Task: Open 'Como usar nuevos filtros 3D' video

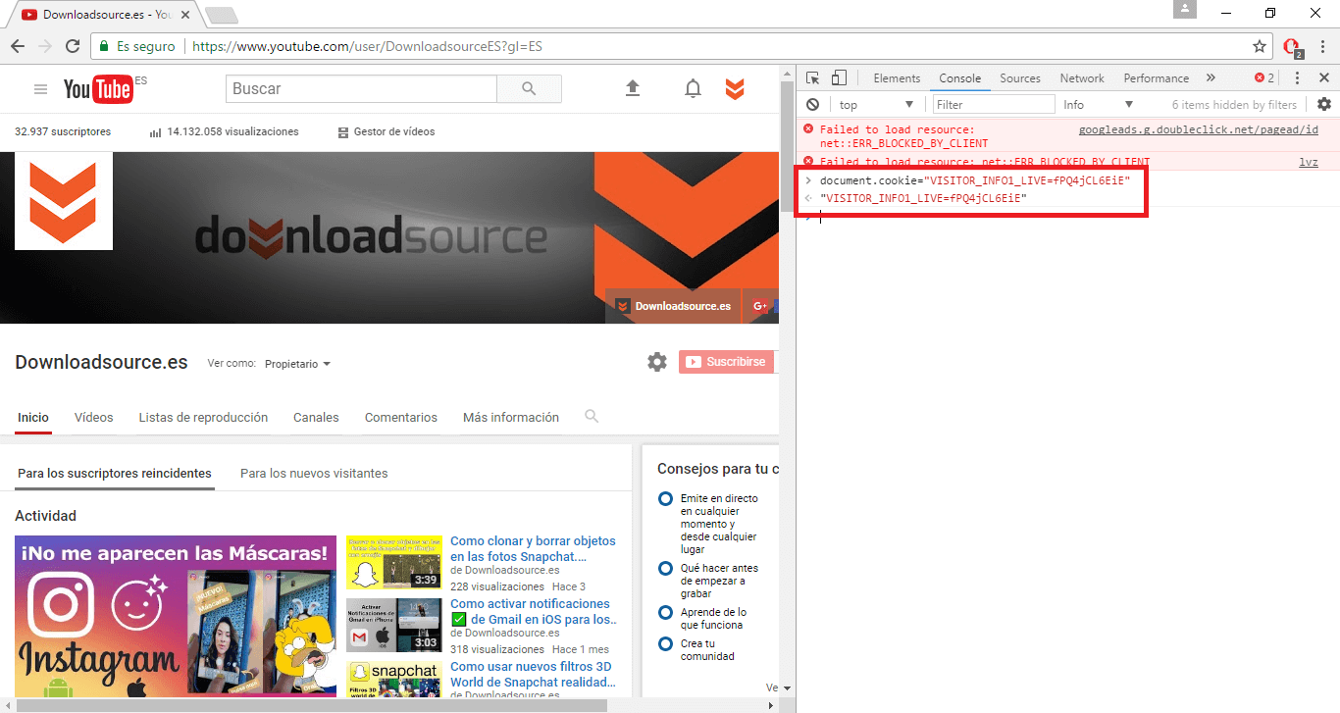Action: [533, 674]
